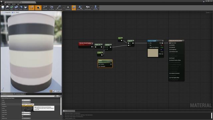Click the Scale value field

[x=26, y=100]
